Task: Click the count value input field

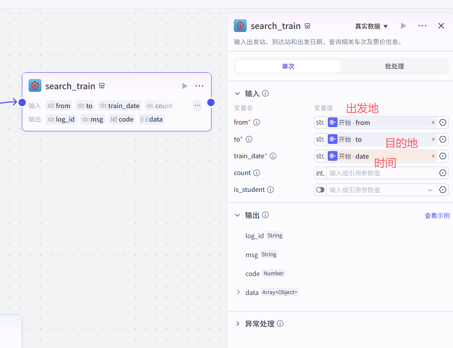Action: click(382, 173)
